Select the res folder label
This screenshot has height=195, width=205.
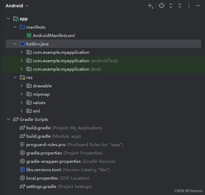click(x=29, y=78)
